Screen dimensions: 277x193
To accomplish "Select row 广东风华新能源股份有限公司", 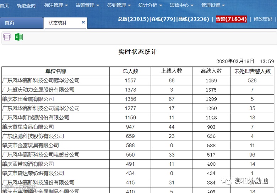I will [x=138, y=118].
